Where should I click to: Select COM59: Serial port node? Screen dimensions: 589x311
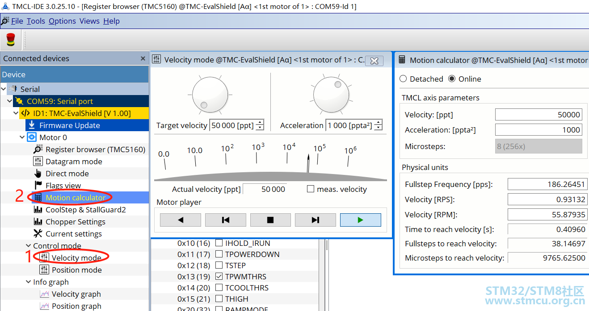pos(60,101)
